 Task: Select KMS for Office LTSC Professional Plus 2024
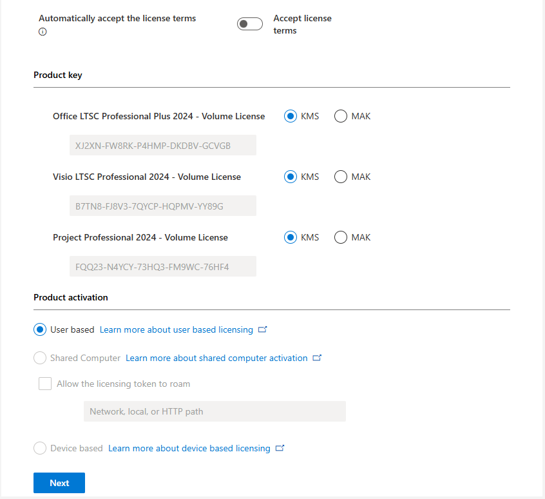(291, 116)
